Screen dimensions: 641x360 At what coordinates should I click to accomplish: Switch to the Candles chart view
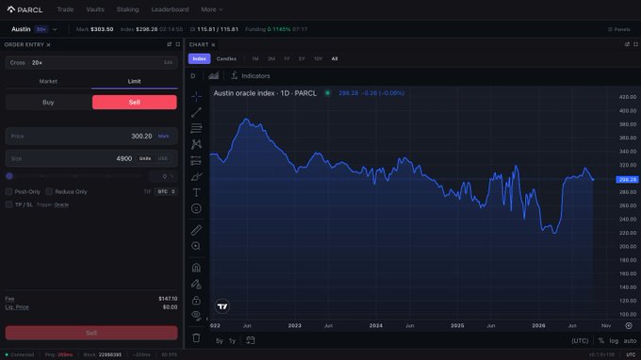226,58
